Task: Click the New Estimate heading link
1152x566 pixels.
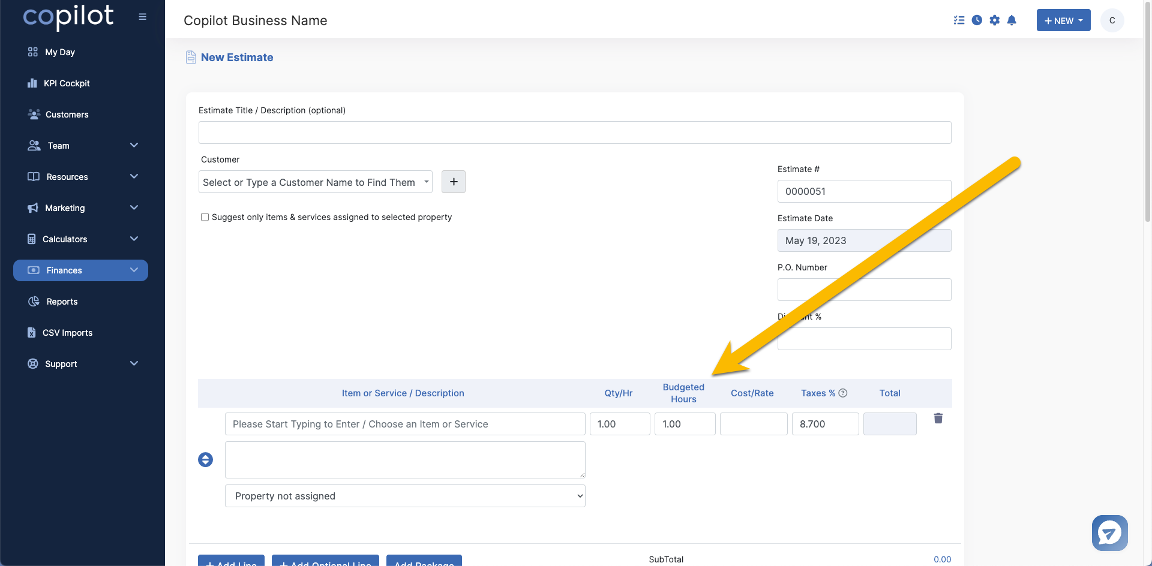Action: click(237, 58)
